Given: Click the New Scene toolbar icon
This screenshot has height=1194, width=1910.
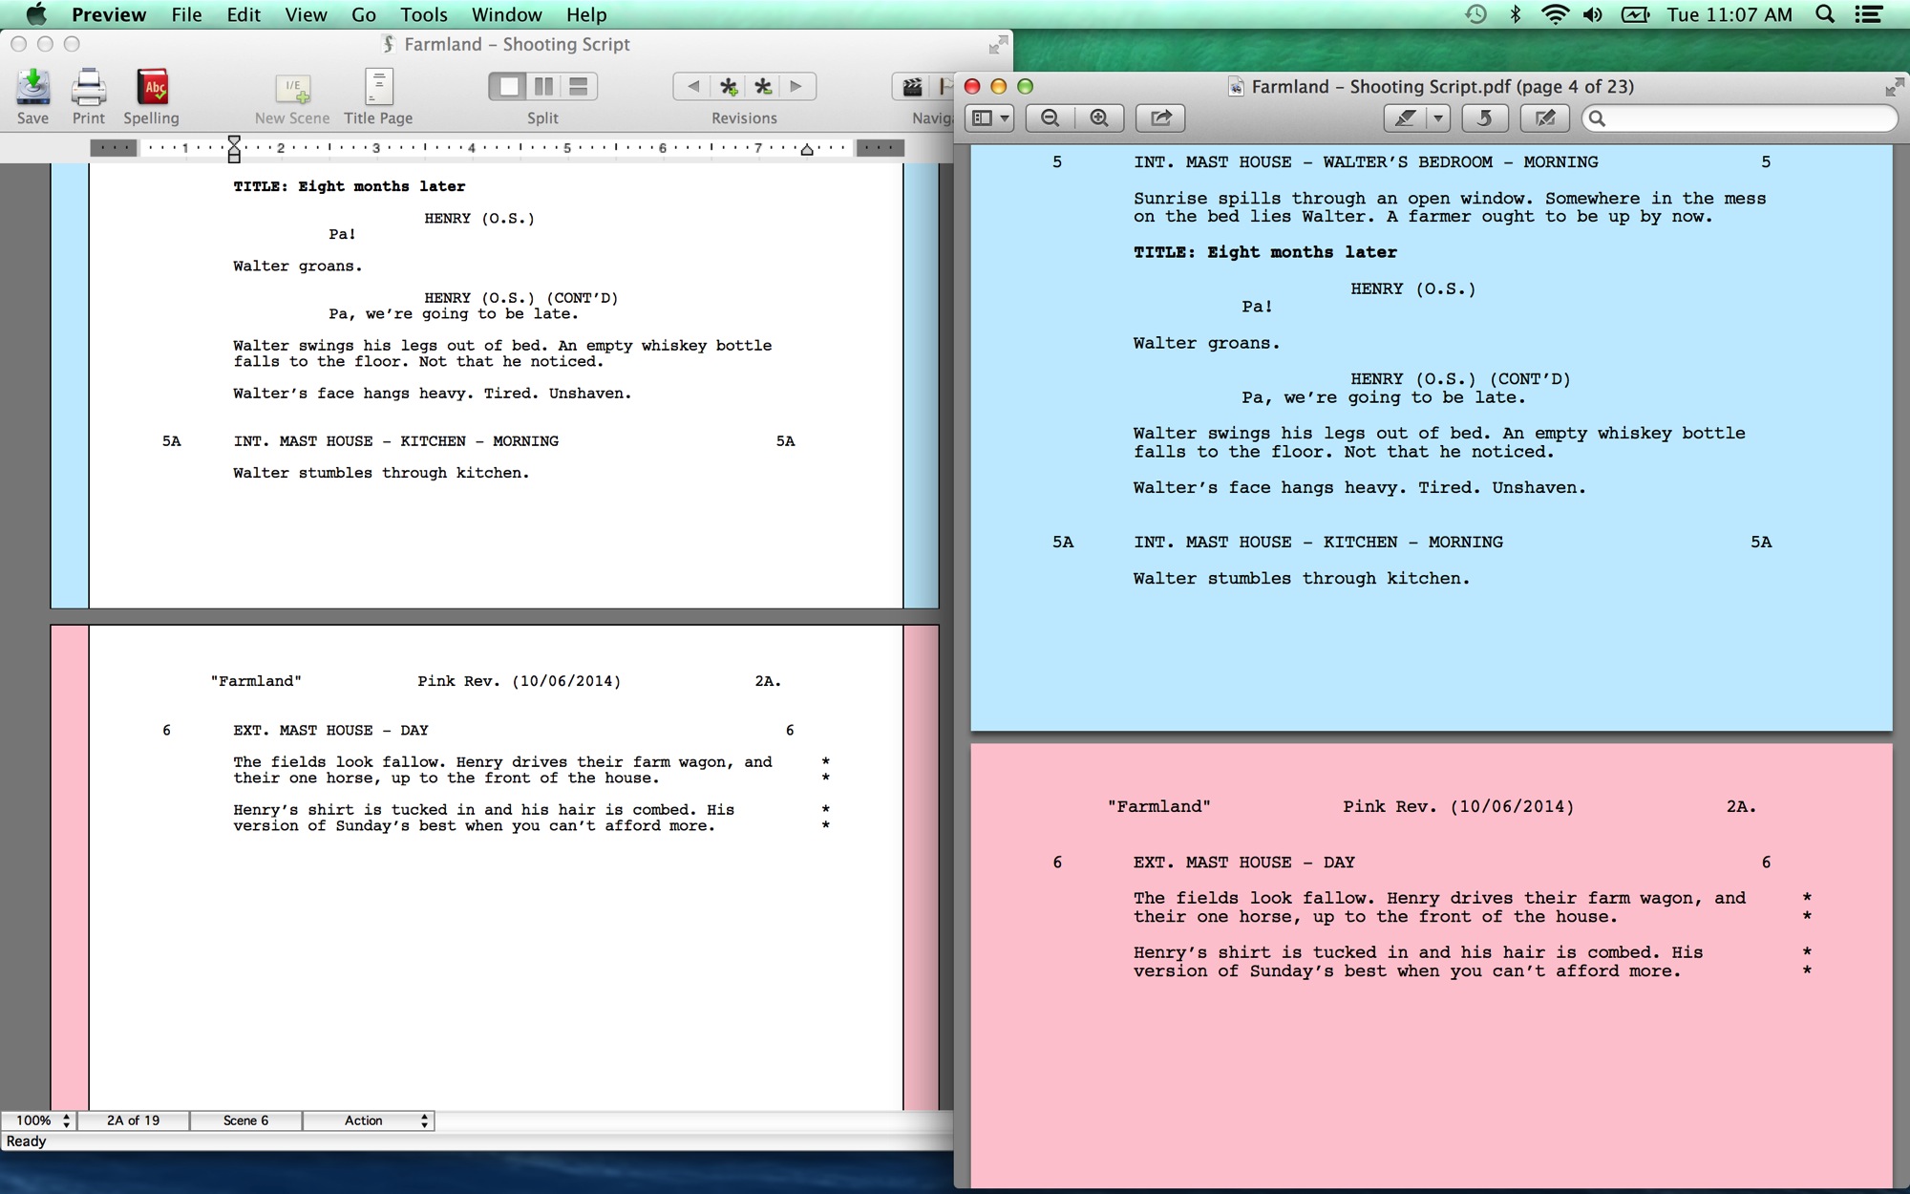Looking at the screenshot, I should pos(292,88).
